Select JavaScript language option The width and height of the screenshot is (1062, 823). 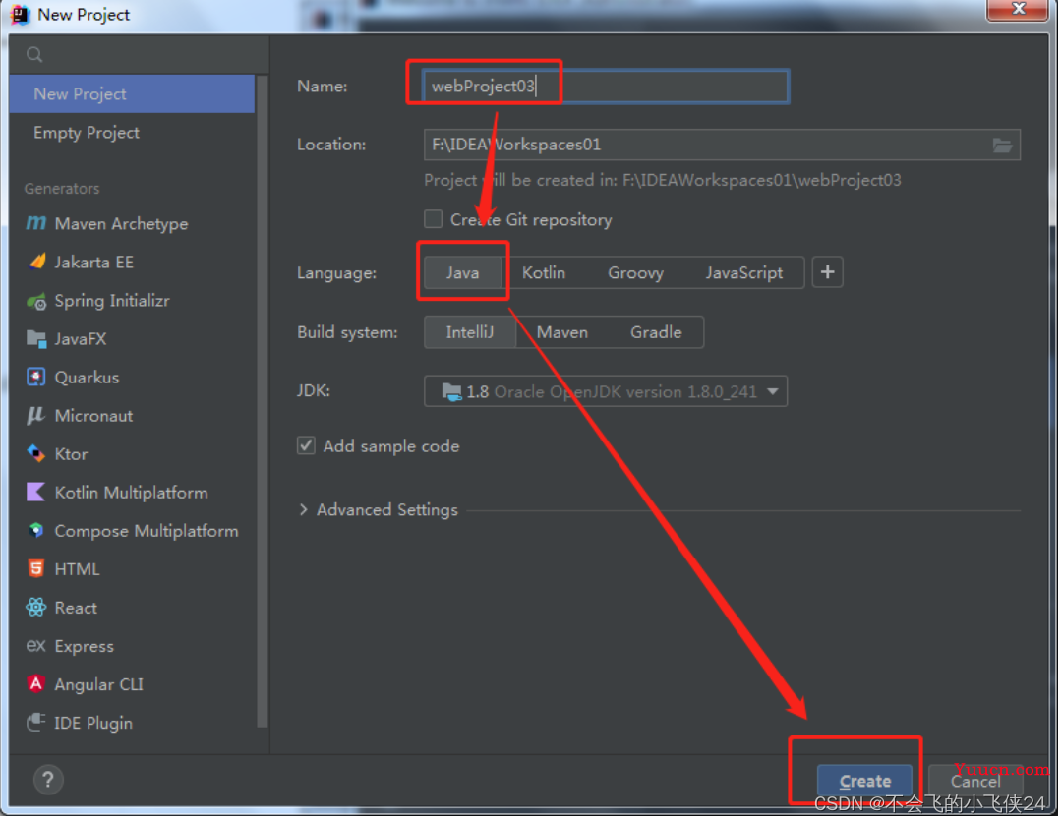743,273
